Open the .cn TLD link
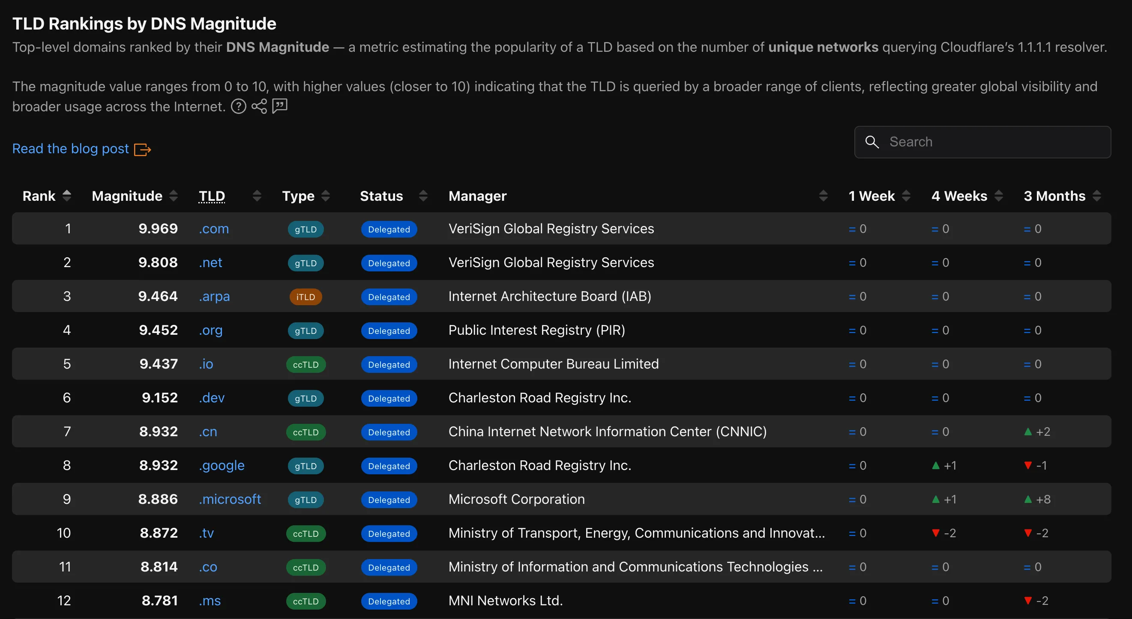The width and height of the screenshot is (1132, 619). click(x=208, y=432)
